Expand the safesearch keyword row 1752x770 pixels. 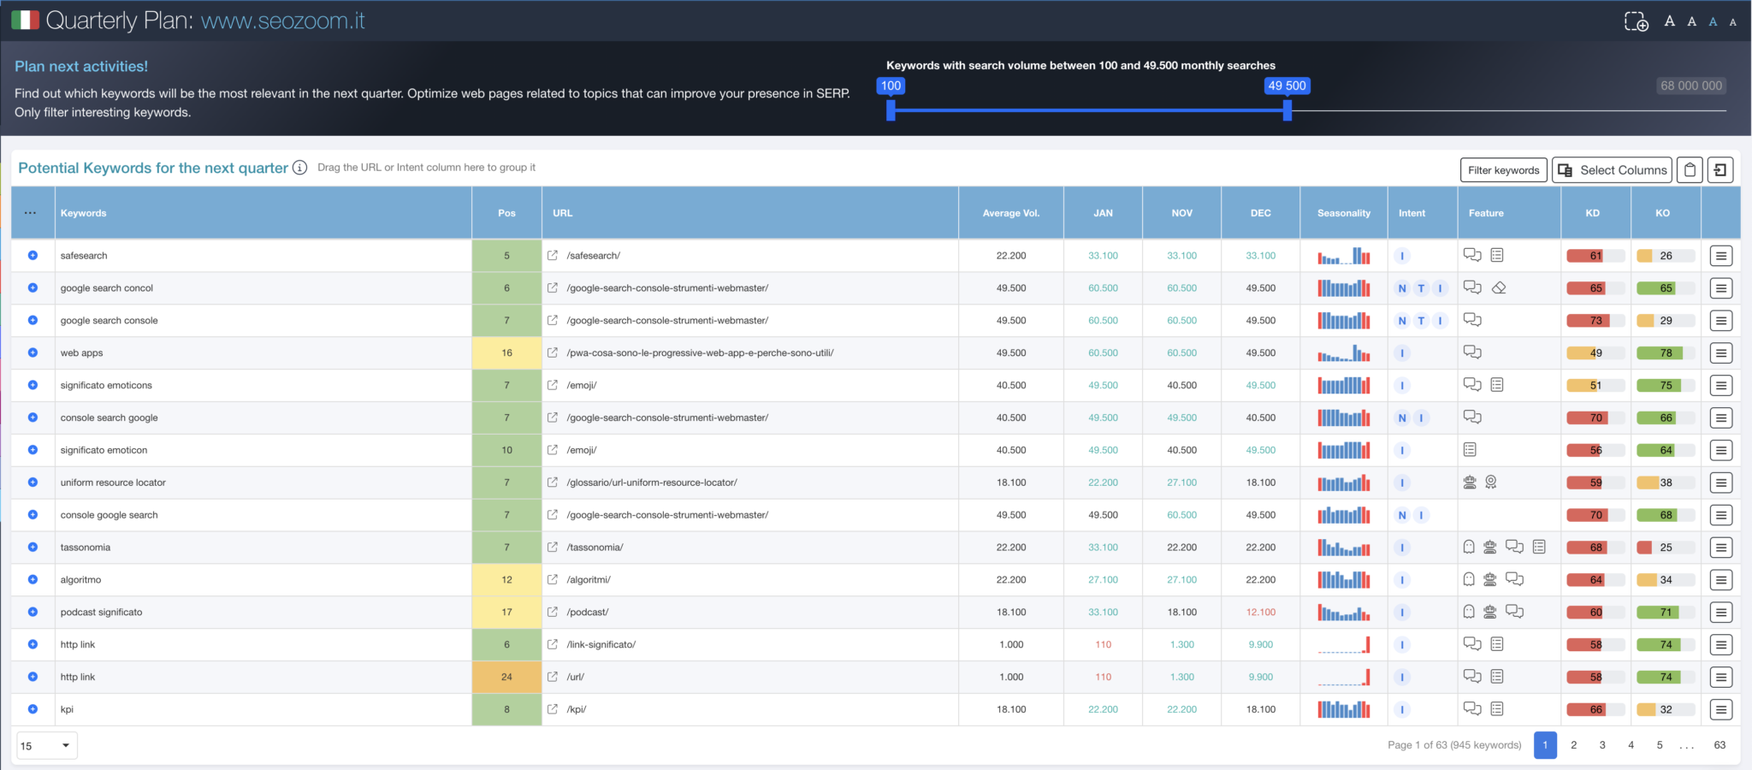pos(33,256)
